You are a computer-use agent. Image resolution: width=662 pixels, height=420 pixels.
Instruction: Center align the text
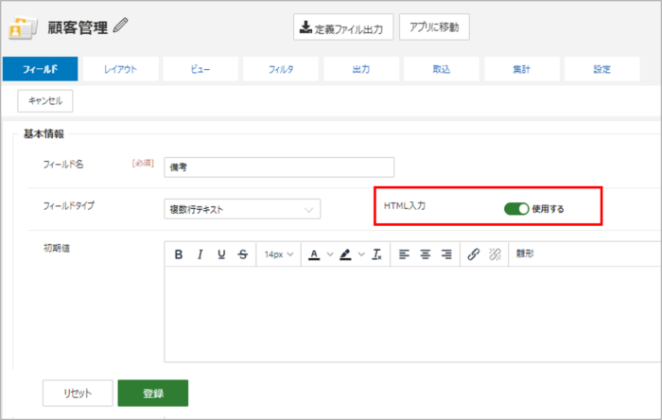(426, 254)
